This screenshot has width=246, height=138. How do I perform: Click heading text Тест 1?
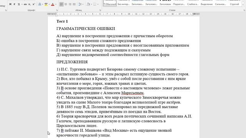coord(62,21)
